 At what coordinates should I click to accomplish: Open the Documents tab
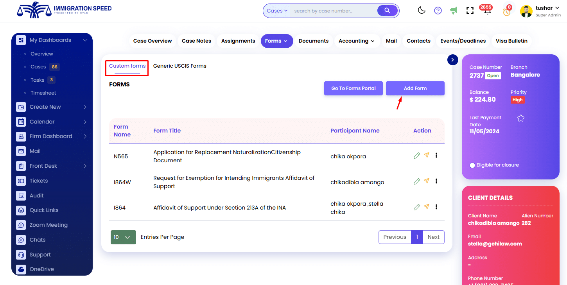click(313, 41)
